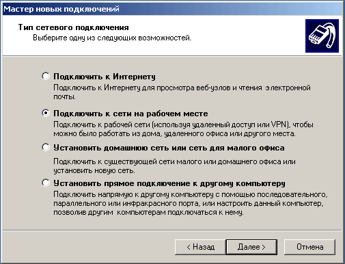Click the description about веб-узлов и электронной почты
This screenshot has height=264, width=345.
(182, 92)
